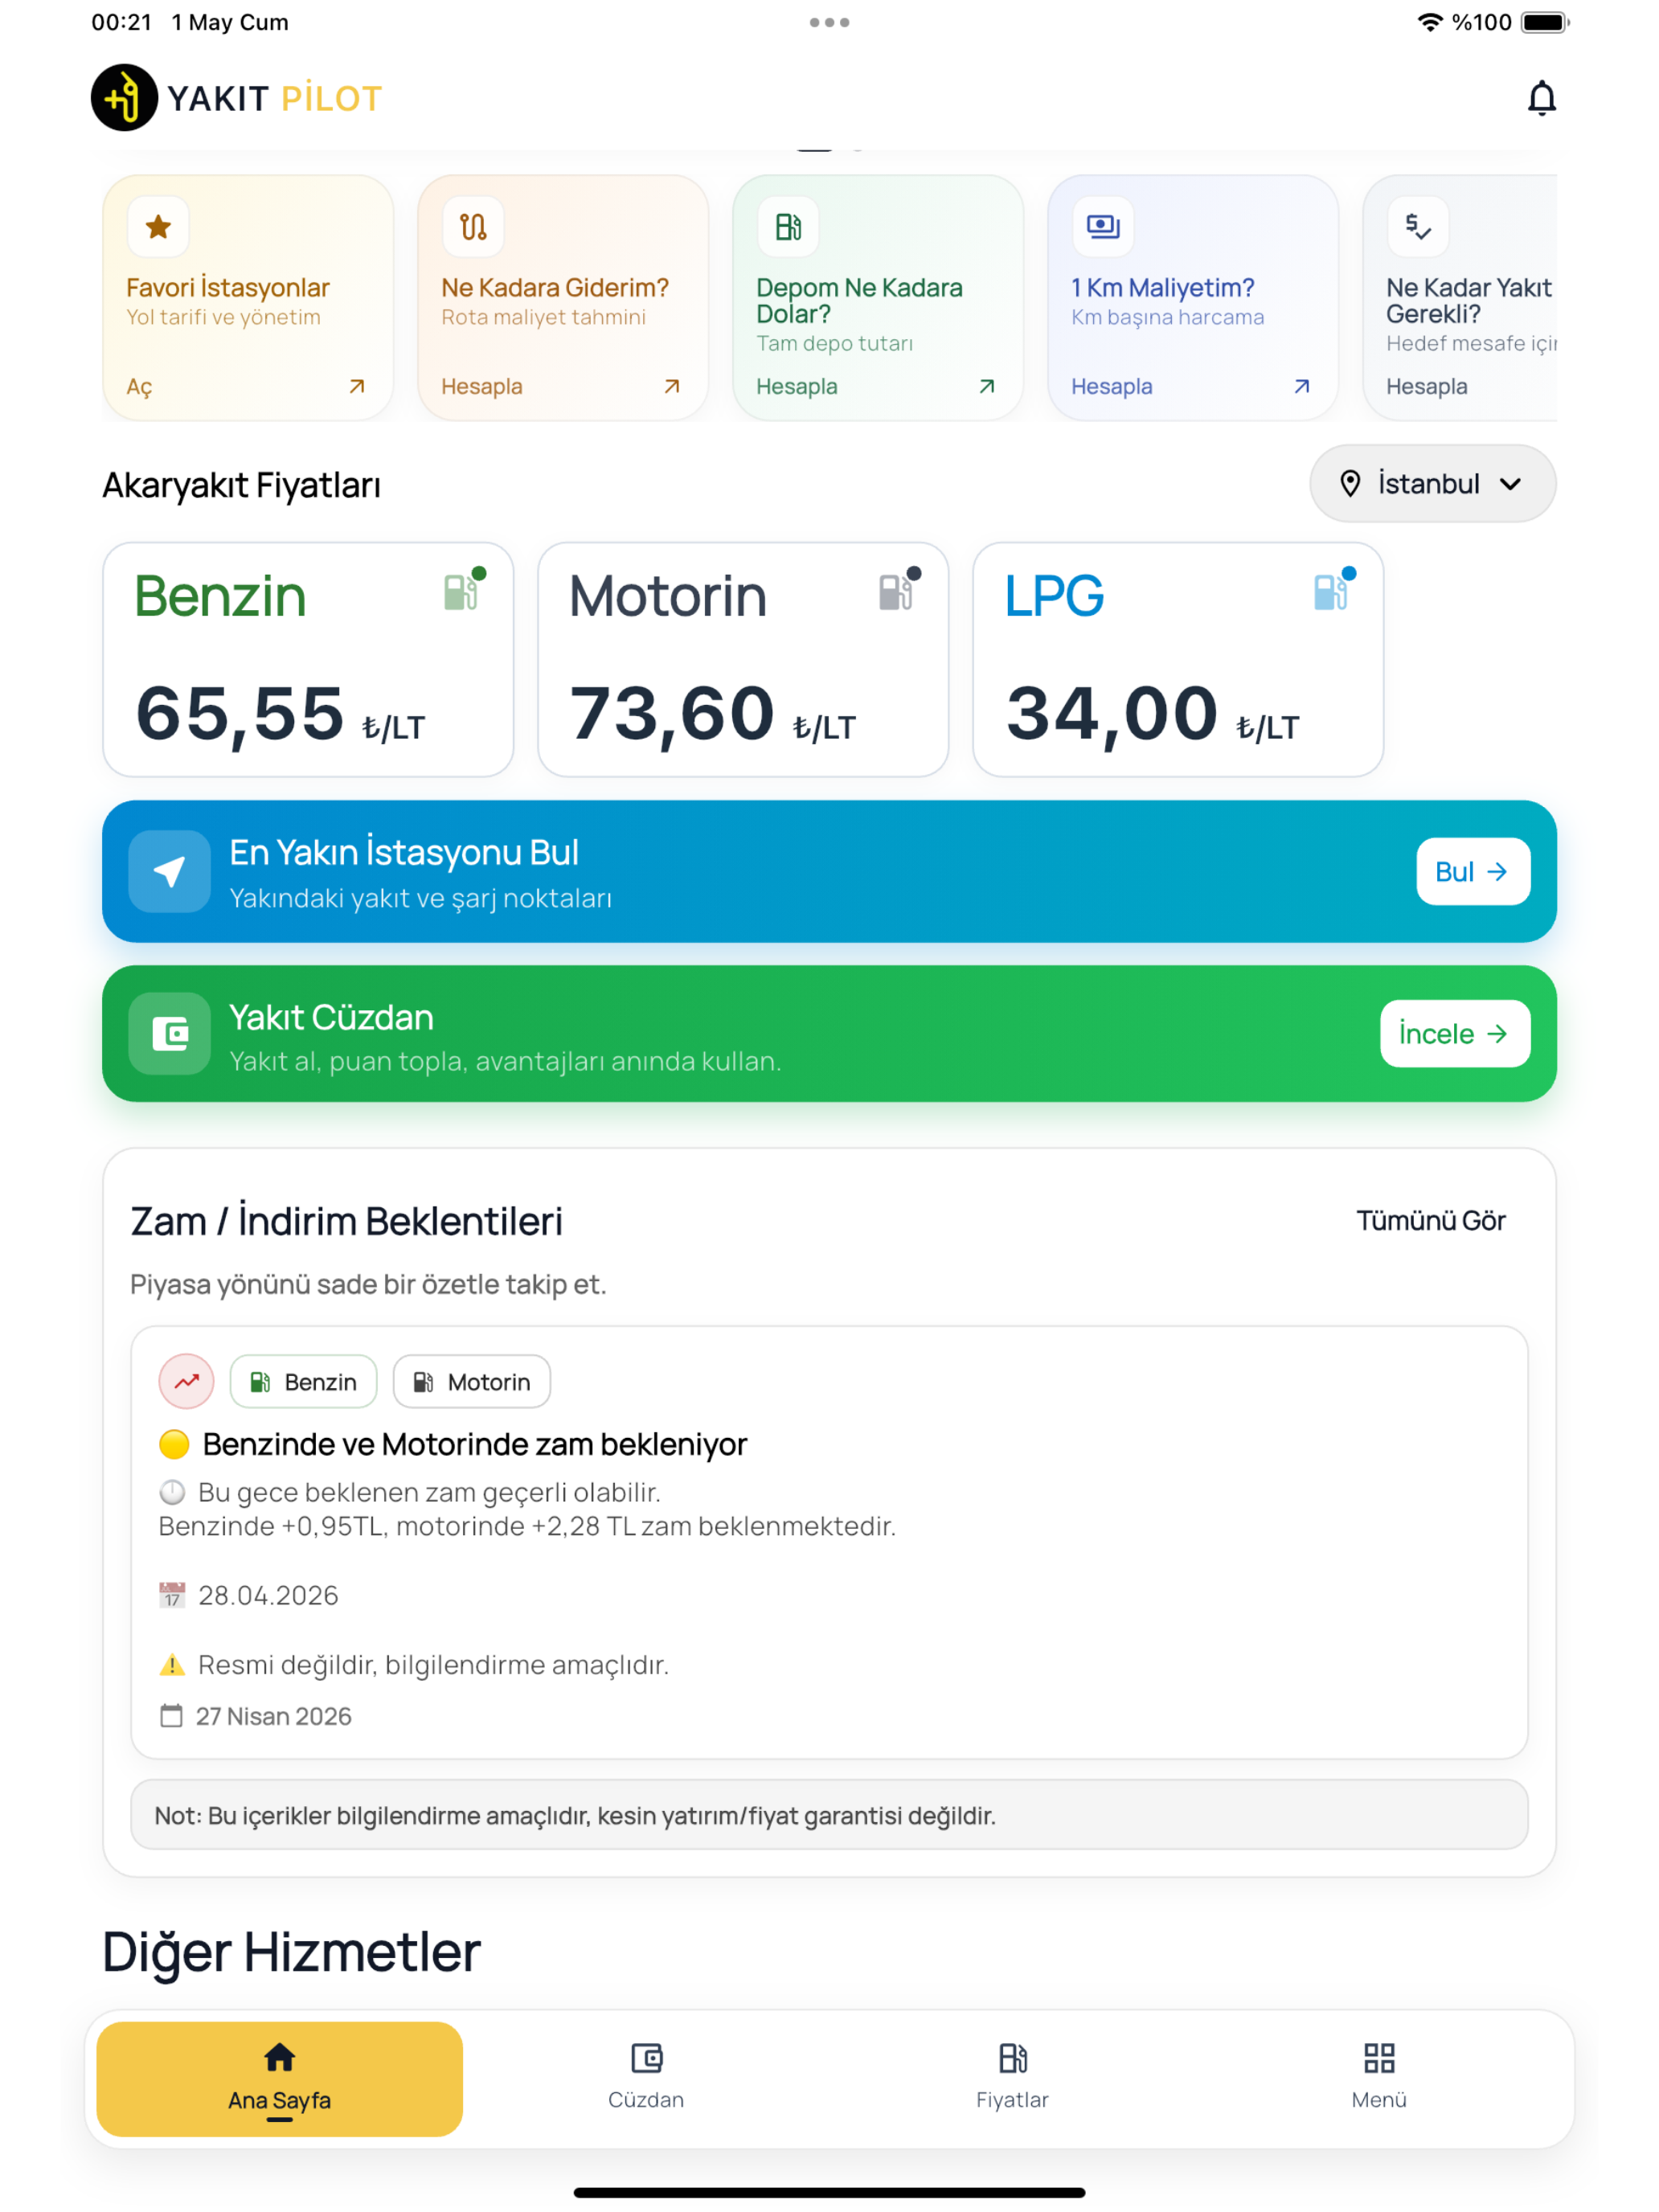
Task: Switch to Cüzdan tab
Action: pos(646,2078)
